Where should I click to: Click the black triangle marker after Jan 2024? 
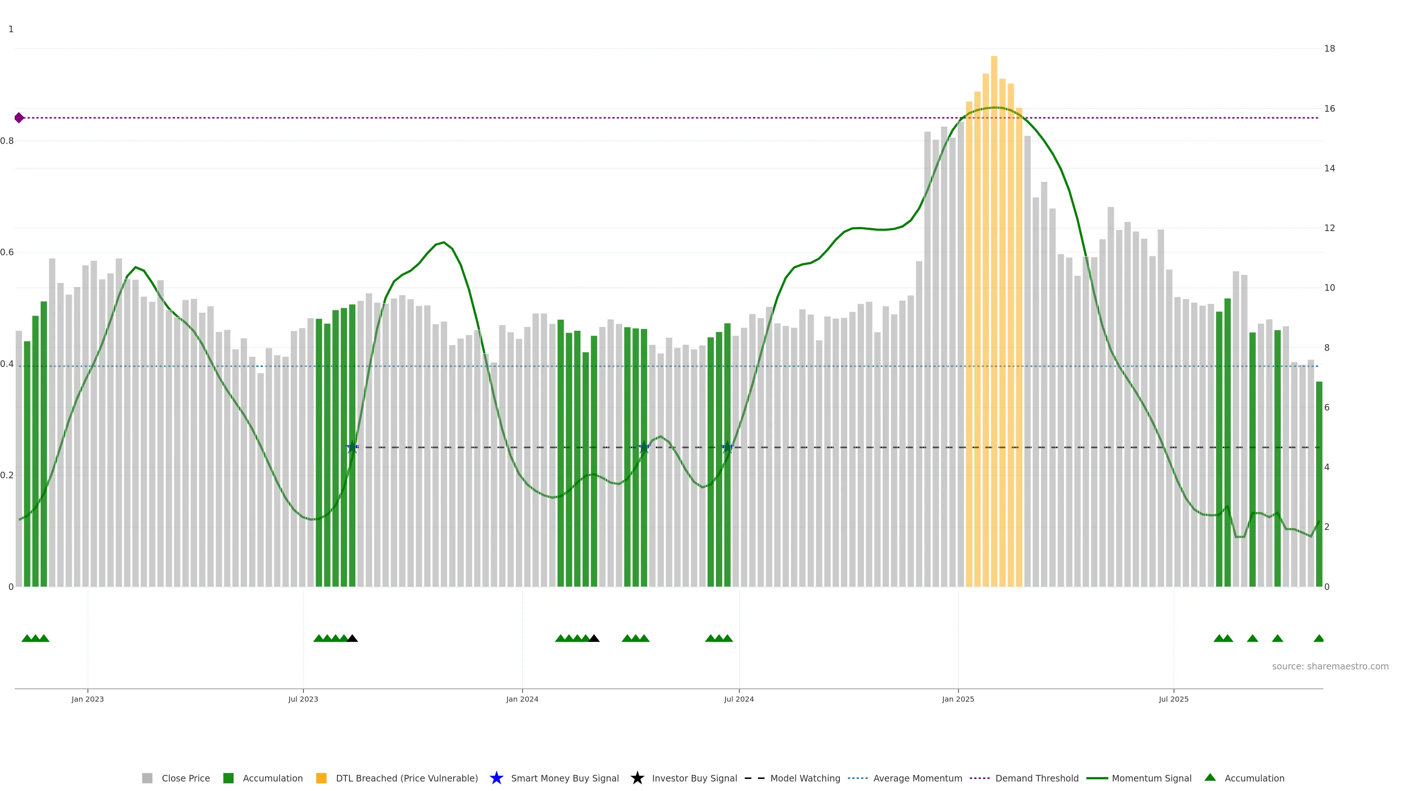tap(594, 638)
